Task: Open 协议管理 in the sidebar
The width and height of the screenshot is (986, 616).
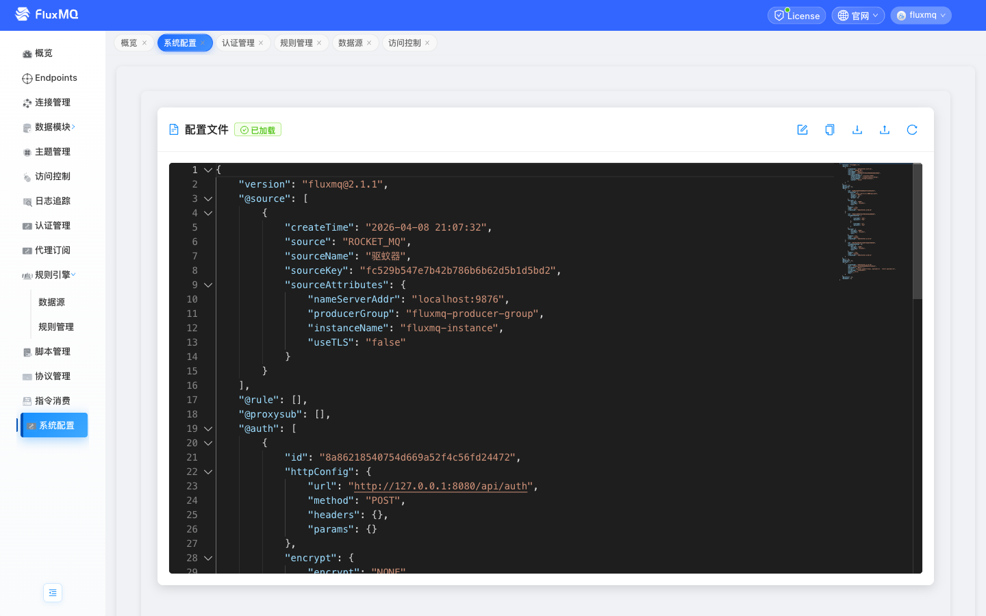Action: (53, 376)
